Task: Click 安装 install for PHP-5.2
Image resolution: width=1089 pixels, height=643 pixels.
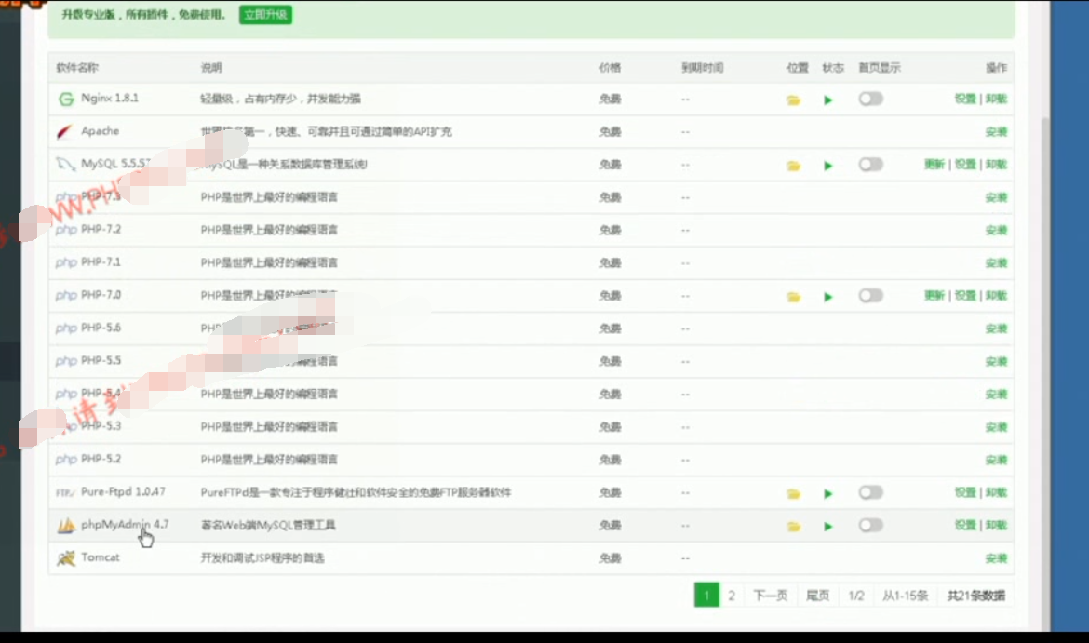Action: 996,460
